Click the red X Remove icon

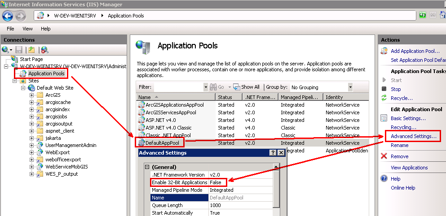tap(384, 156)
